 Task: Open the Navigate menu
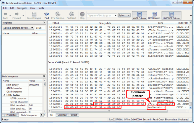point(22,8)
